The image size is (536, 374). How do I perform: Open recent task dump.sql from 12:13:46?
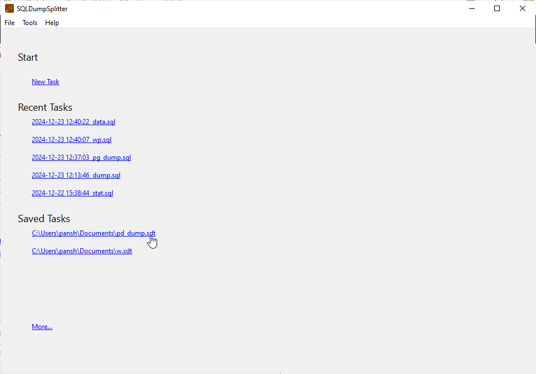pyautogui.click(x=76, y=175)
